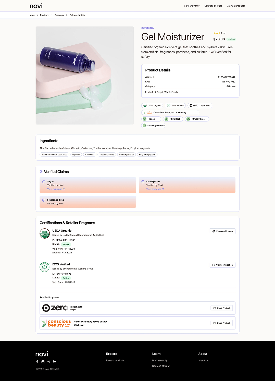275x381 pixels.
Task: Open the Facebook icon in footer
Action: 37,362
